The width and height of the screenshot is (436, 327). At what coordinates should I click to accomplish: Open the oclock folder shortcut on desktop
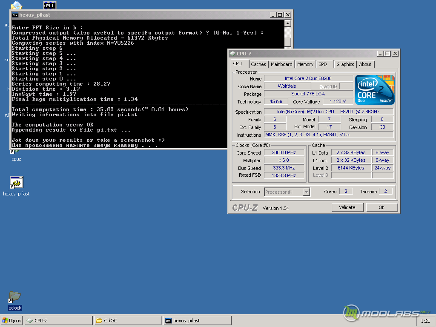[15, 297]
